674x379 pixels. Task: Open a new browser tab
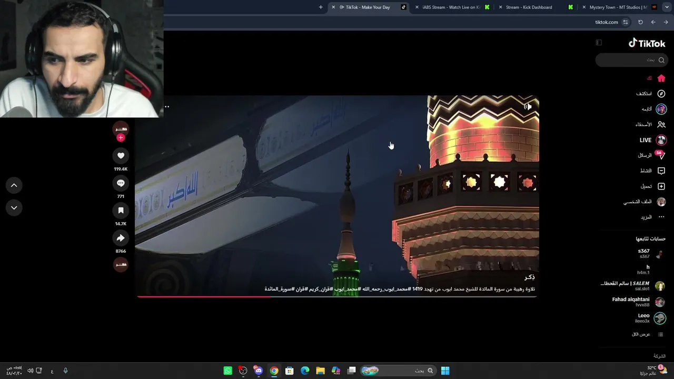coord(321,7)
